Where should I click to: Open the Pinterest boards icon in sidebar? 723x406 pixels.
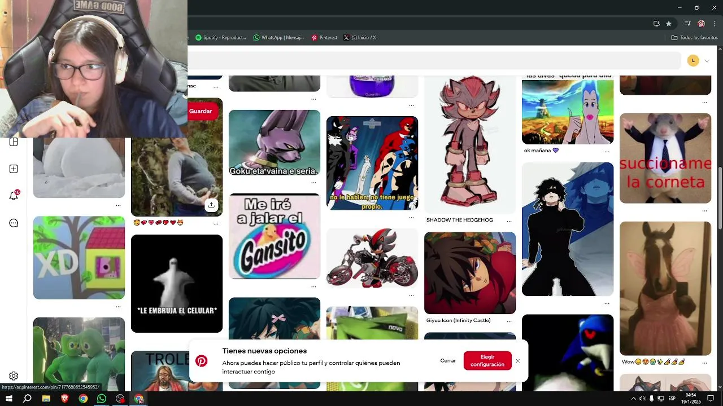(x=14, y=142)
